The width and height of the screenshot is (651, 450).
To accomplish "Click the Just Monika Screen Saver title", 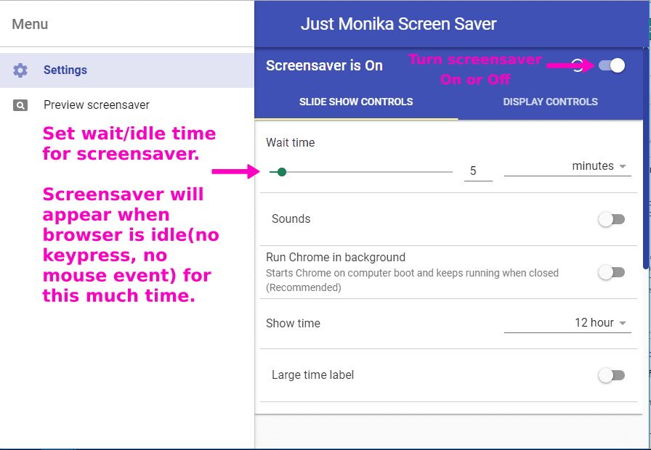I will coord(398,23).
